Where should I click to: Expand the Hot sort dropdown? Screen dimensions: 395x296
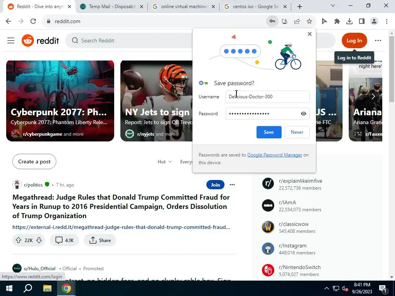[x=165, y=162]
